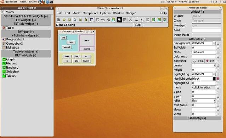The width and height of the screenshot is (226, 138).
Task: Click the black background color toolbar icon
Action: pos(119,20)
